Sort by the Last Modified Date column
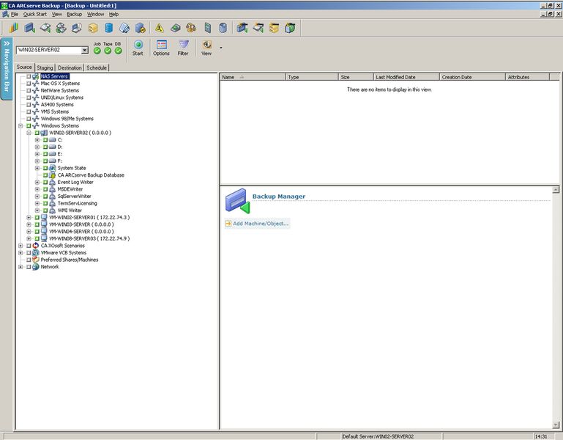Screen dimensions: 563x440 (406, 77)
